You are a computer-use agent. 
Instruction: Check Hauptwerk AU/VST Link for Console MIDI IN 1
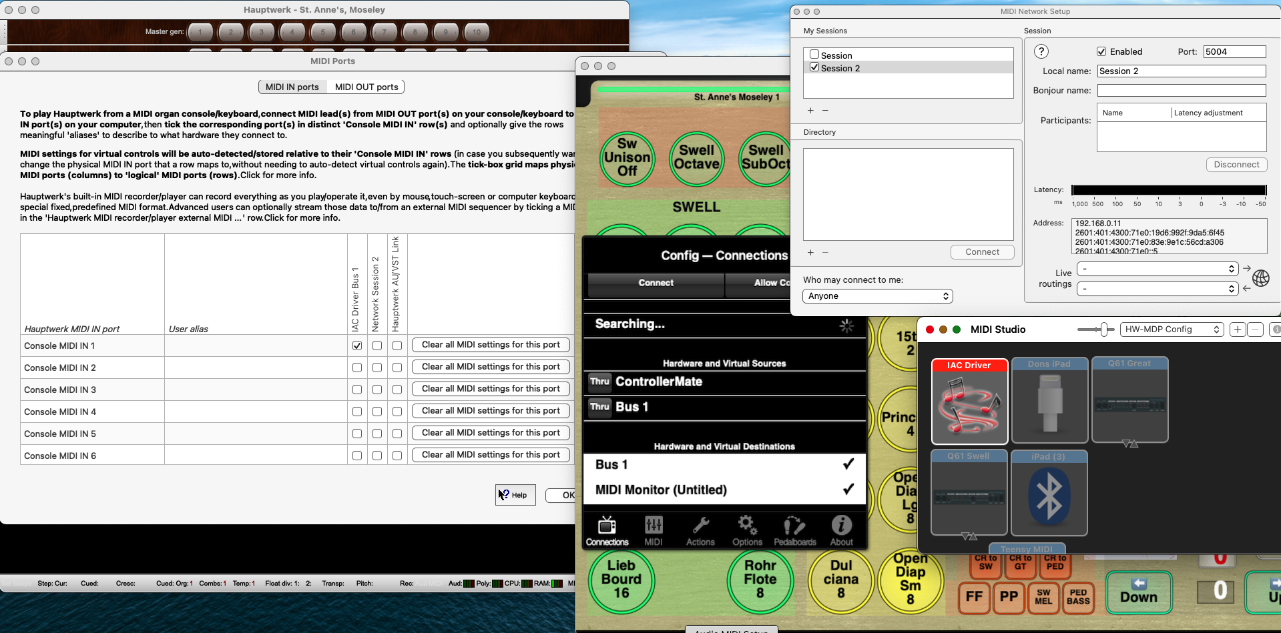click(x=397, y=346)
